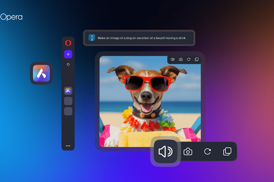
Task: Click the small Aria app icon in sidebar
Action: tap(68, 90)
